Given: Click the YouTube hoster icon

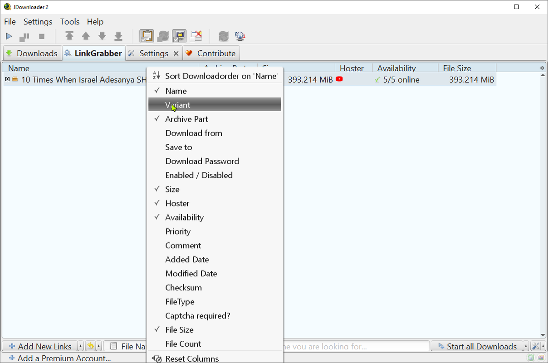Looking at the screenshot, I should coord(339,79).
